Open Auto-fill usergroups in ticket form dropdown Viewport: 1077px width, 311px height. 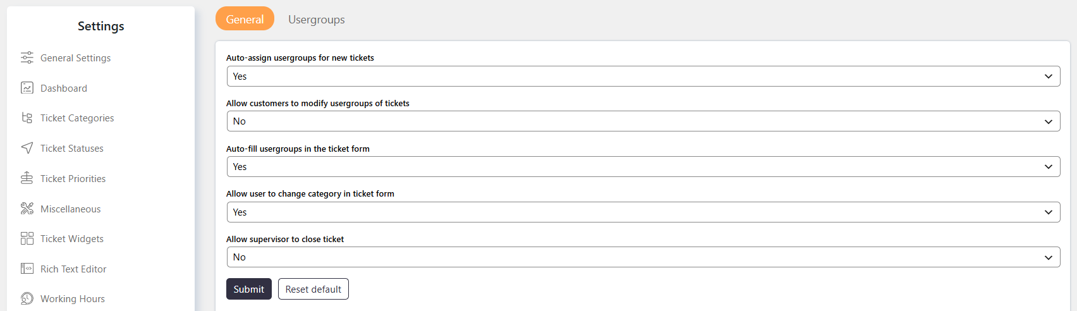click(643, 167)
